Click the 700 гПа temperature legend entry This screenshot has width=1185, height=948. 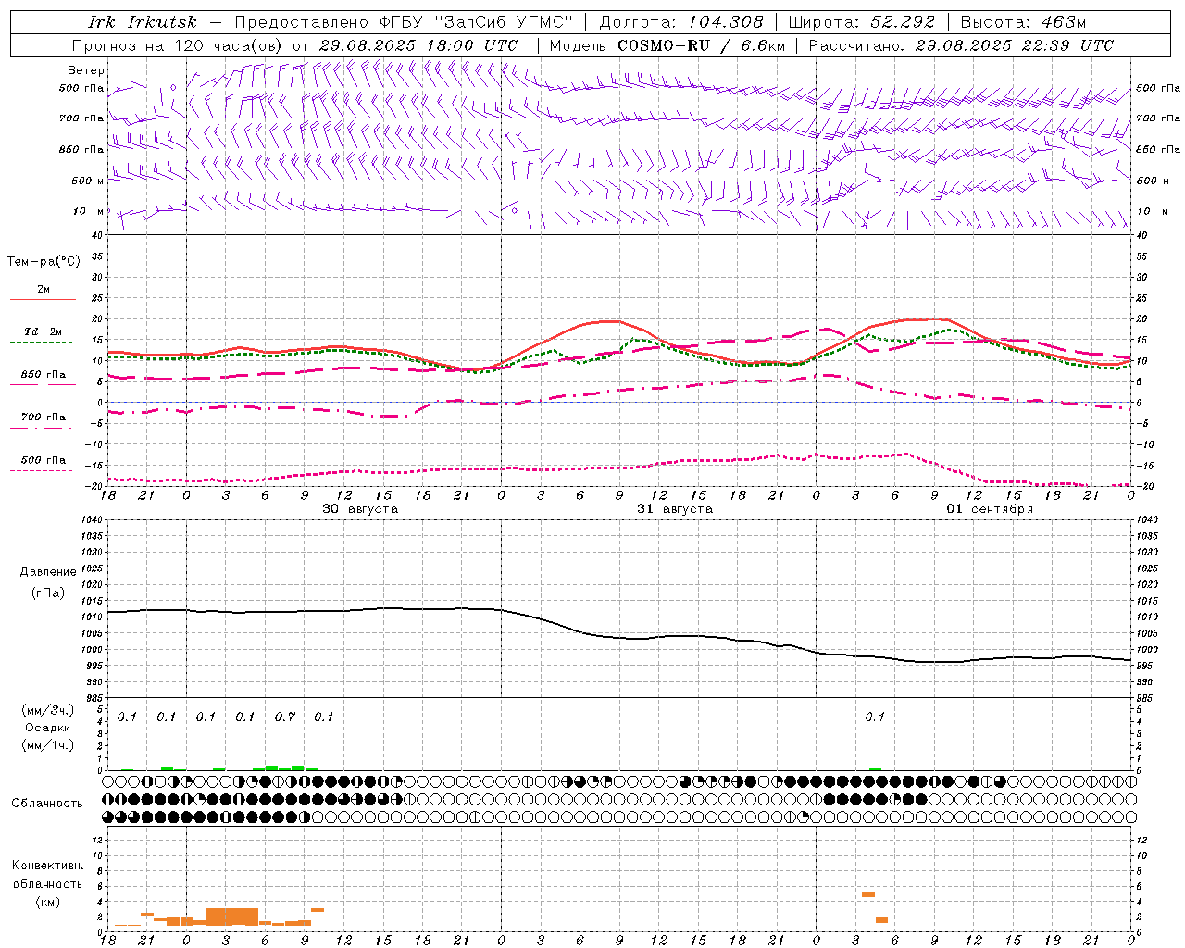(43, 418)
